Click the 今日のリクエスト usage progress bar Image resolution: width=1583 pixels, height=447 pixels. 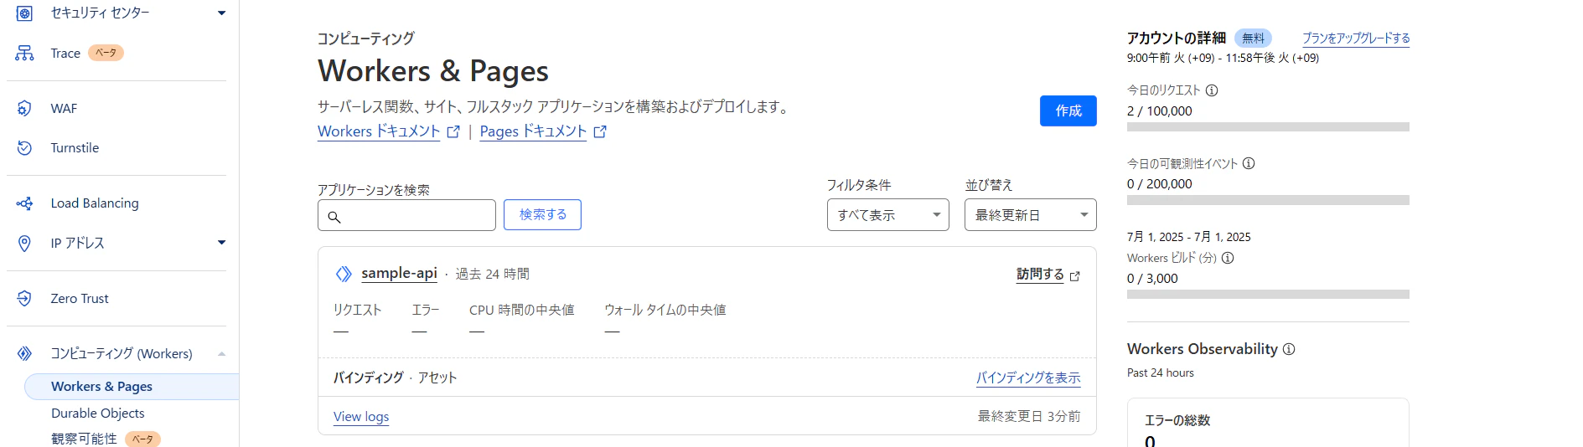[x=1268, y=127]
